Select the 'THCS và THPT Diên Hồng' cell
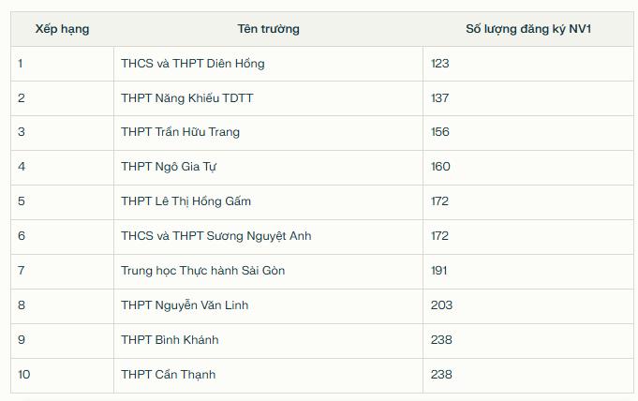Image resolution: width=638 pixels, height=401 pixels. [269, 64]
